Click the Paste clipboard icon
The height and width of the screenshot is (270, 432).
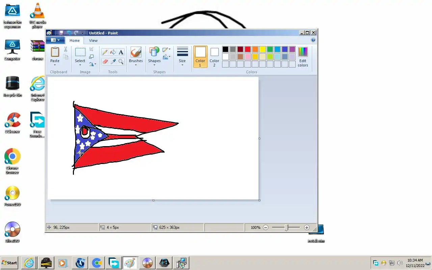coord(55,52)
